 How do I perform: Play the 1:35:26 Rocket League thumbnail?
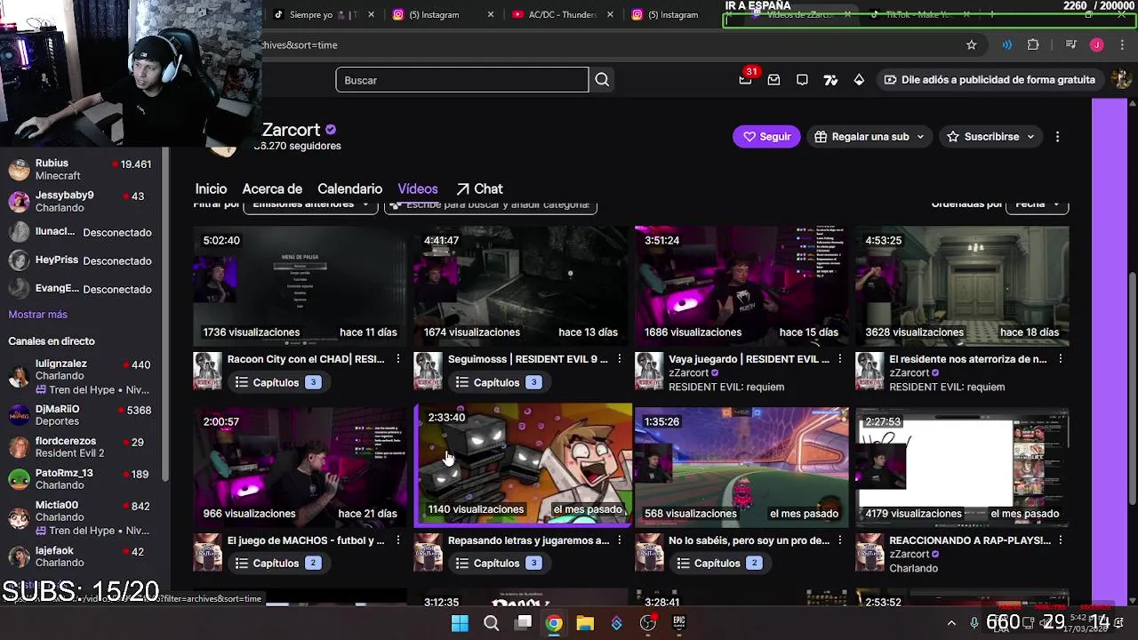741,468
